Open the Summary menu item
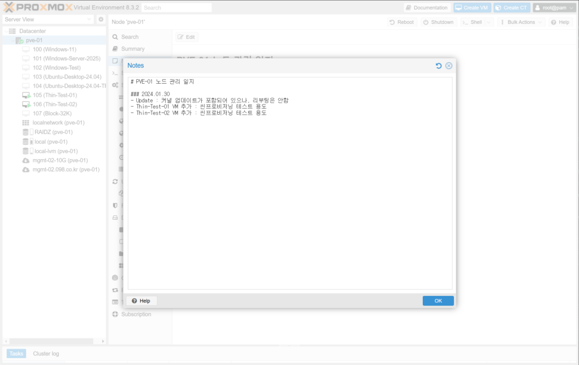579x365 pixels. [132, 49]
